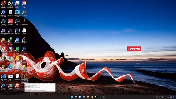Select the Adobe Photoshop desktop icon
Image resolution: width=176 pixels, height=99 pixels.
3,87
